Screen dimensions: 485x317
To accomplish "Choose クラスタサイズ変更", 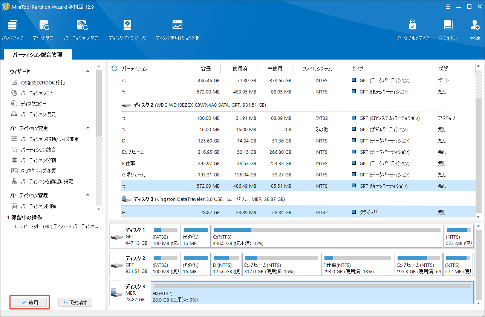I will click(33, 171).
